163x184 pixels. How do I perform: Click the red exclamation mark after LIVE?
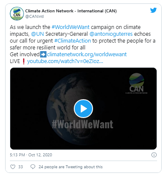(23, 61)
